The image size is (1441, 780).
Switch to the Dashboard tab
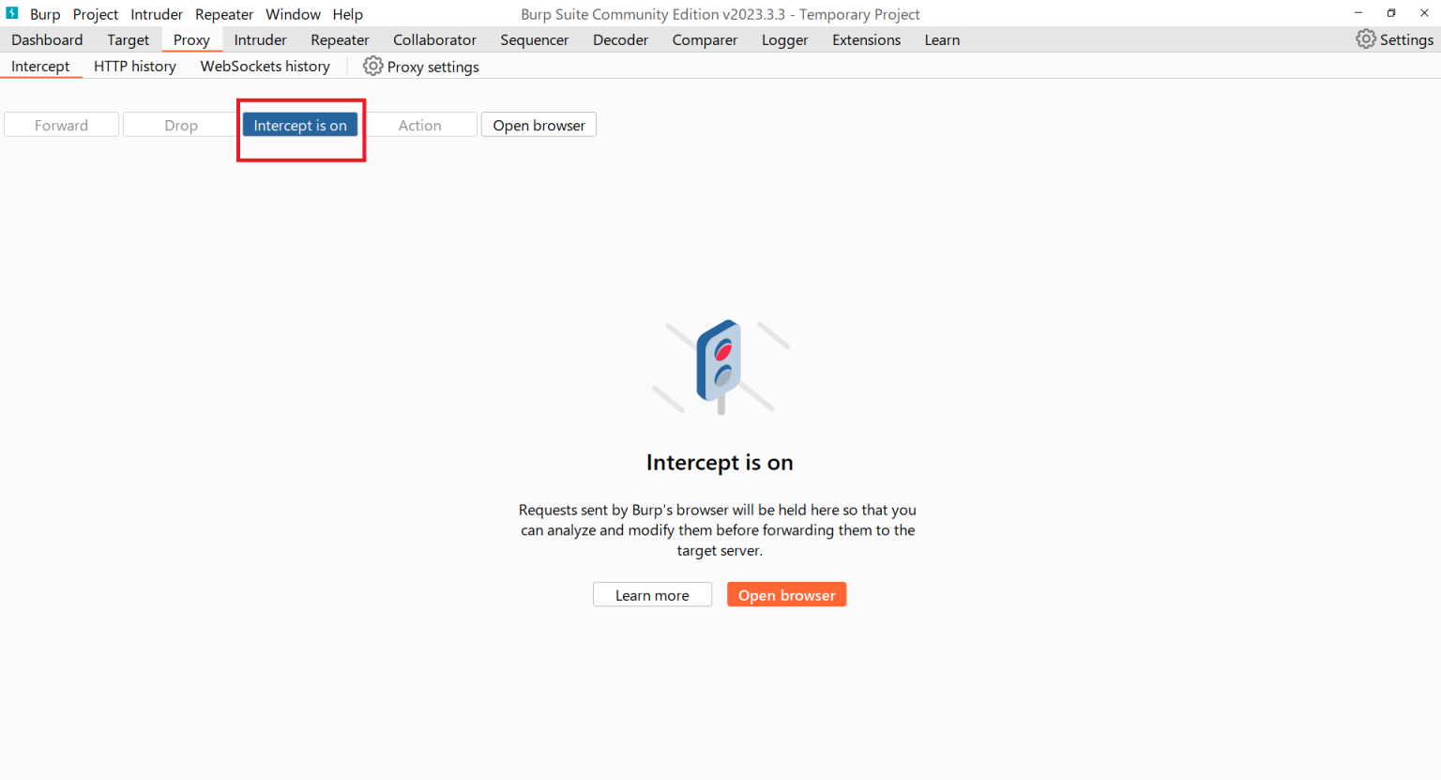[x=47, y=39]
